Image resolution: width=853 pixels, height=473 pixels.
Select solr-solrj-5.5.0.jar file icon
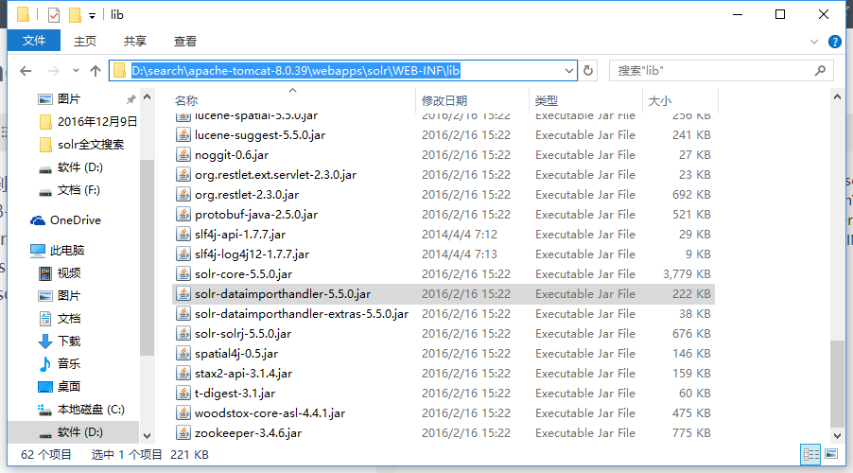[183, 334]
